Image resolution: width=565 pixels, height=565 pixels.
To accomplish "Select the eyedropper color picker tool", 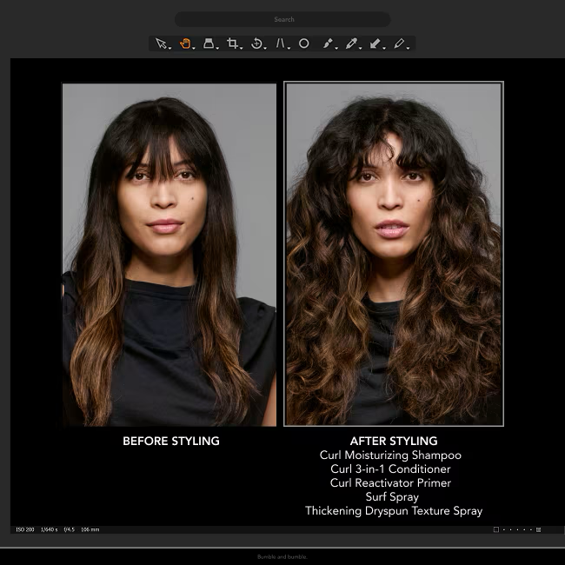I will coord(351,43).
